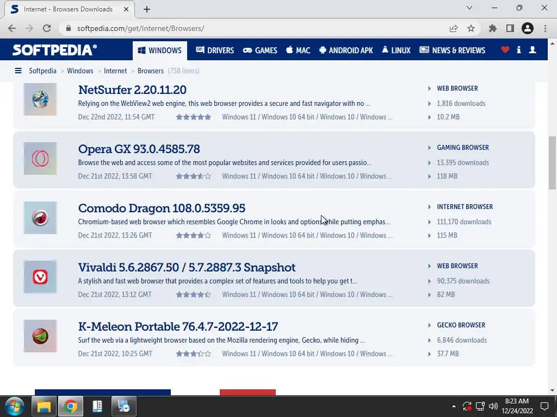The width and height of the screenshot is (557, 417).
Task: Click the NetSurfer app thumbnail icon
Action: point(40,99)
